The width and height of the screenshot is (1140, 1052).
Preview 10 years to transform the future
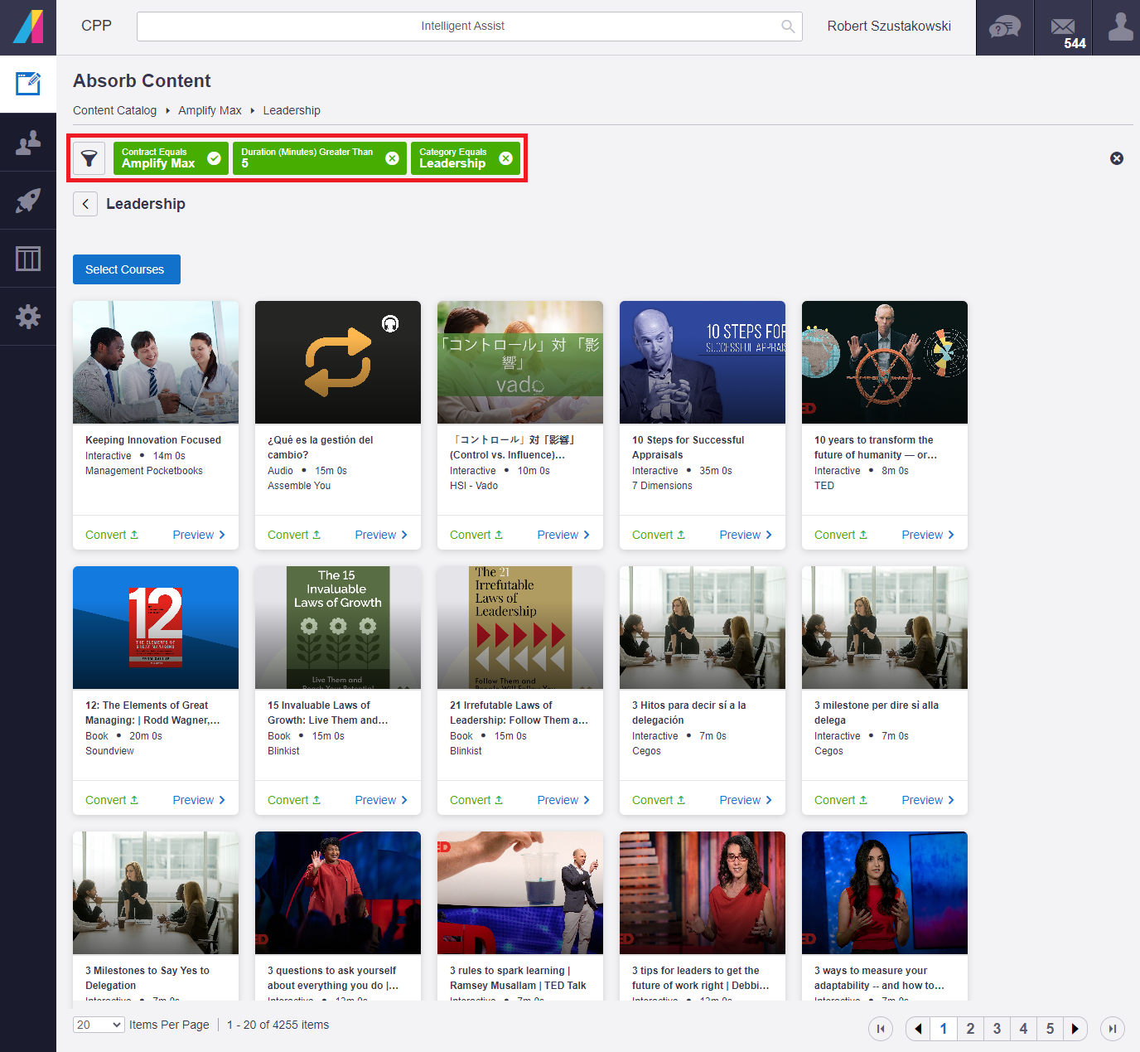pyautogui.click(x=928, y=535)
